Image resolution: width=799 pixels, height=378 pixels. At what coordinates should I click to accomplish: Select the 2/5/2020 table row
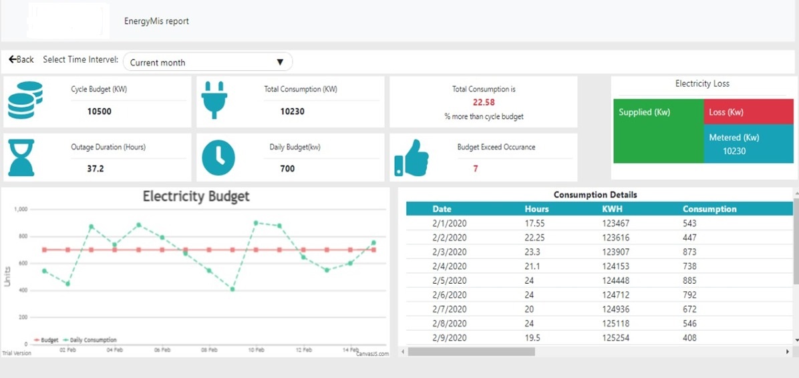pos(599,280)
